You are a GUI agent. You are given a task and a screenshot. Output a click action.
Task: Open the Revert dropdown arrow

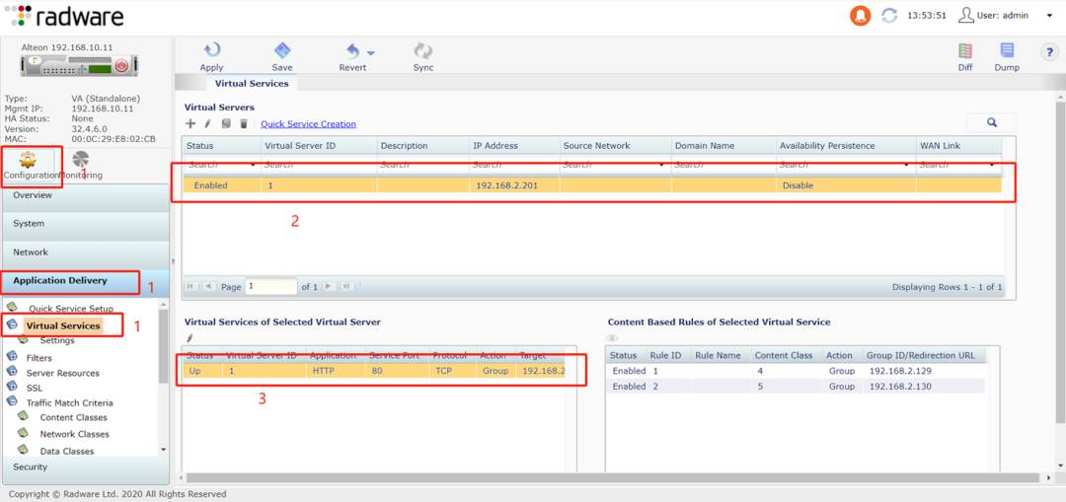pyautogui.click(x=370, y=53)
